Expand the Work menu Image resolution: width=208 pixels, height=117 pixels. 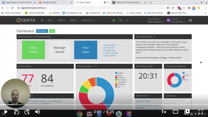74,20
